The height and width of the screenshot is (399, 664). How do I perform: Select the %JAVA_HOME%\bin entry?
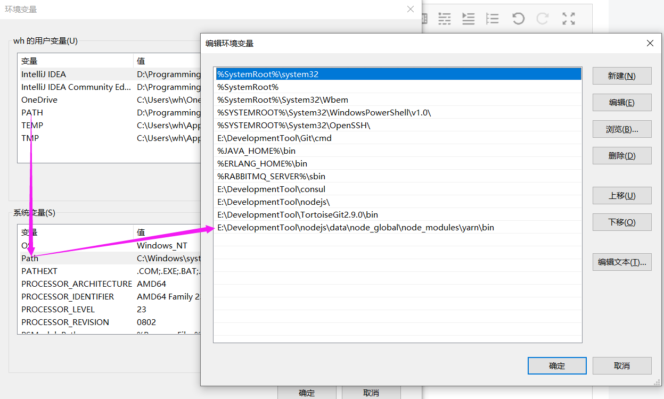tap(398, 151)
